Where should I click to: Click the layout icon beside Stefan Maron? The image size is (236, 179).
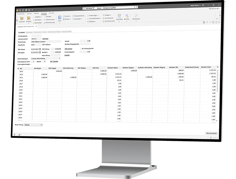click(203, 5)
